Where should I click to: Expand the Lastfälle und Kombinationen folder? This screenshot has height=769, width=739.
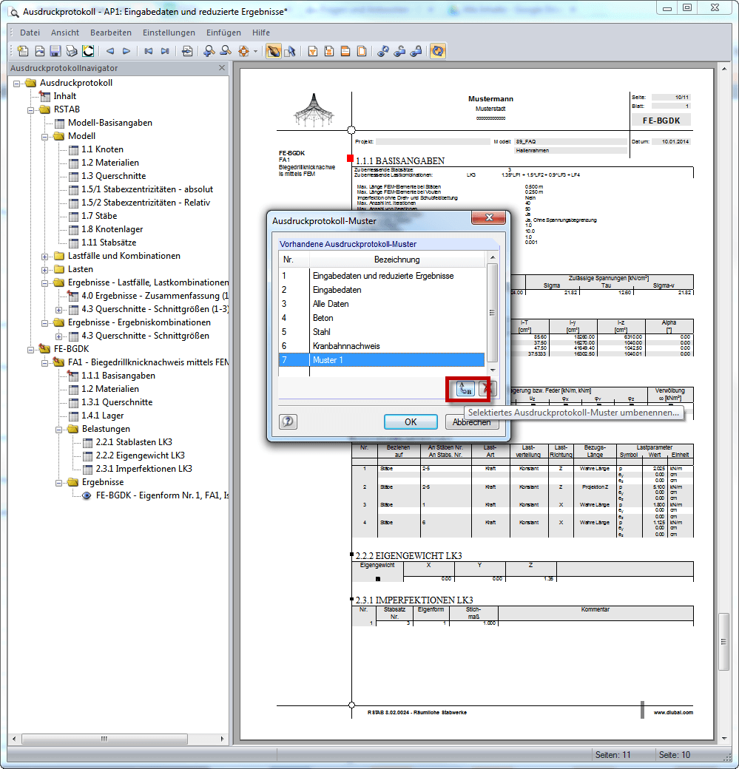pyautogui.click(x=45, y=257)
